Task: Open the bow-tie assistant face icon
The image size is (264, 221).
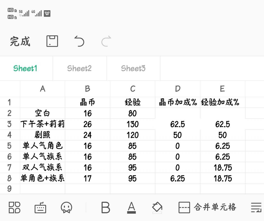Action: coord(66,207)
